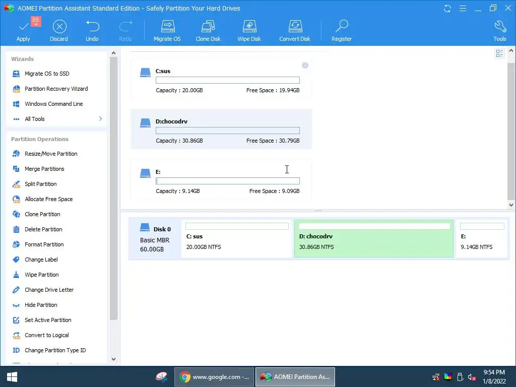Open Wipe Disk tool
516x387 pixels.
pyautogui.click(x=249, y=30)
